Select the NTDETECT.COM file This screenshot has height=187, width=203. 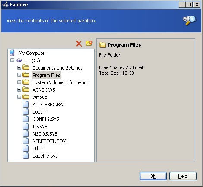point(49,141)
